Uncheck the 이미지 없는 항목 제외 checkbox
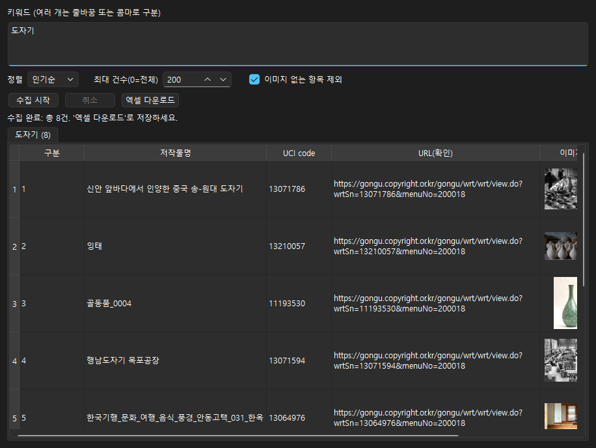The image size is (596, 448). [254, 79]
